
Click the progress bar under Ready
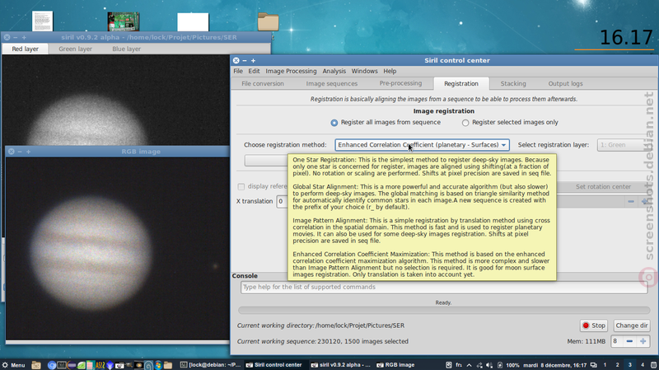[444, 311]
